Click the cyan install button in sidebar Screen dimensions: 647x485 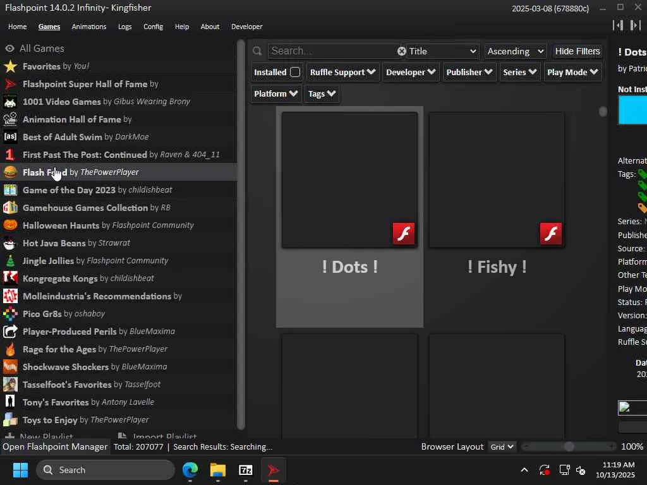632,110
